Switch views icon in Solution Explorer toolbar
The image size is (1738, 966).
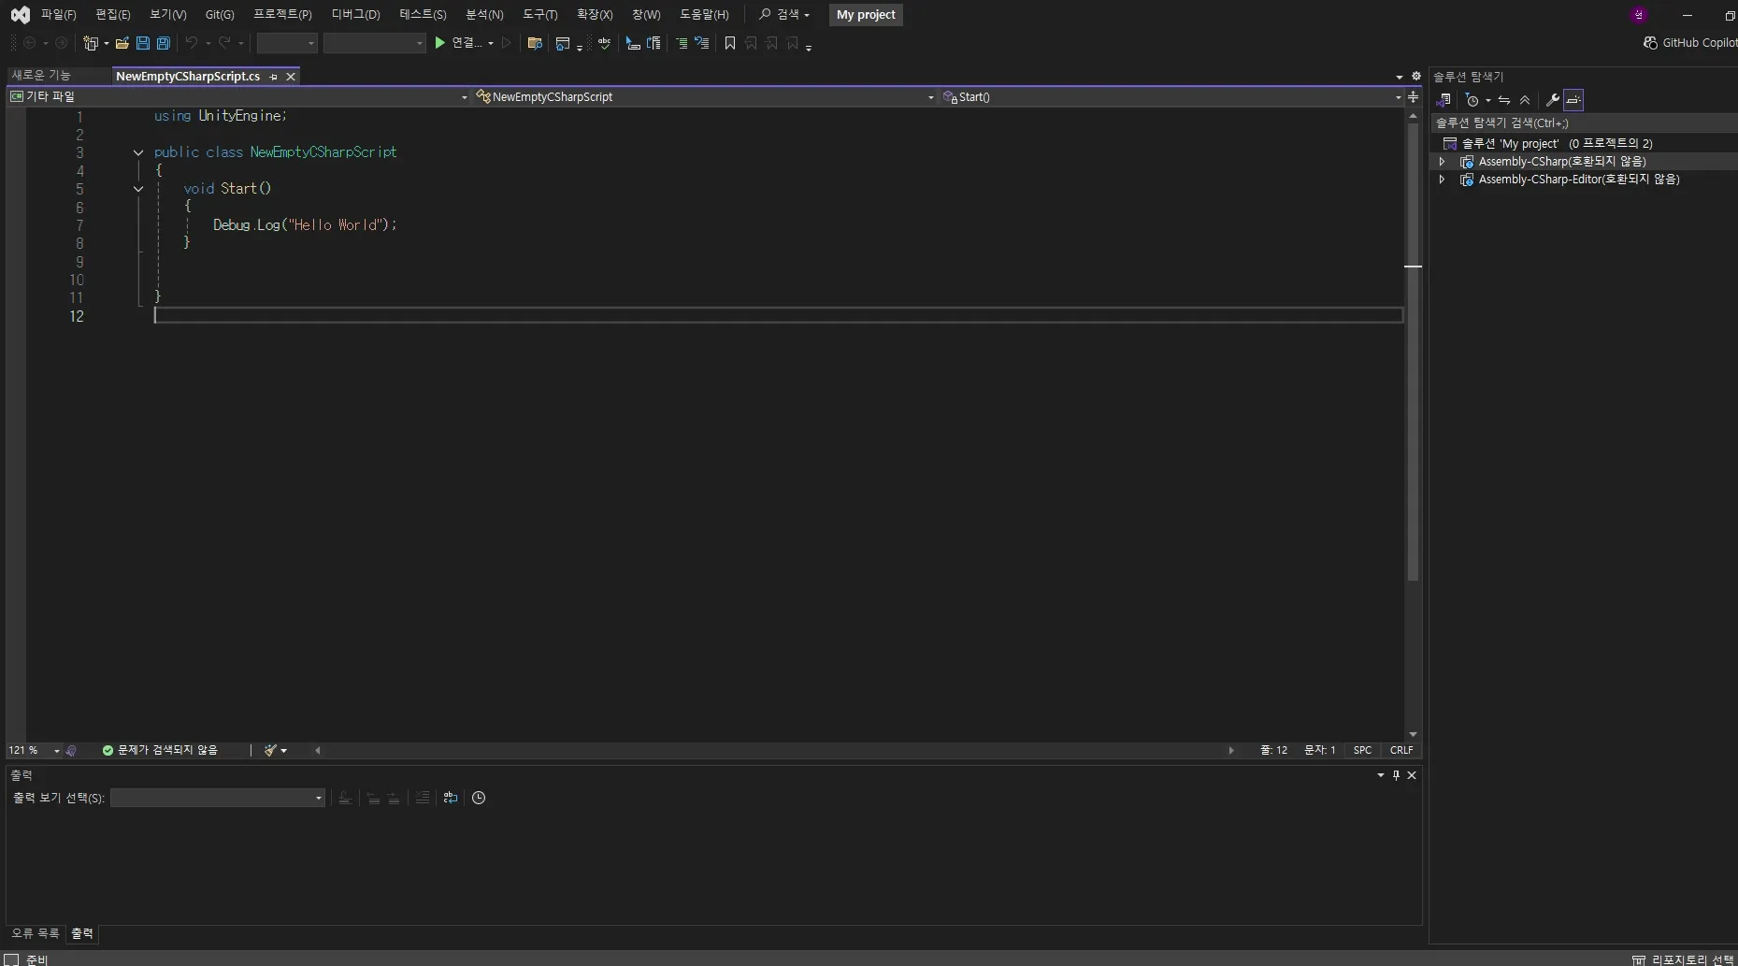coord(1444,100)
